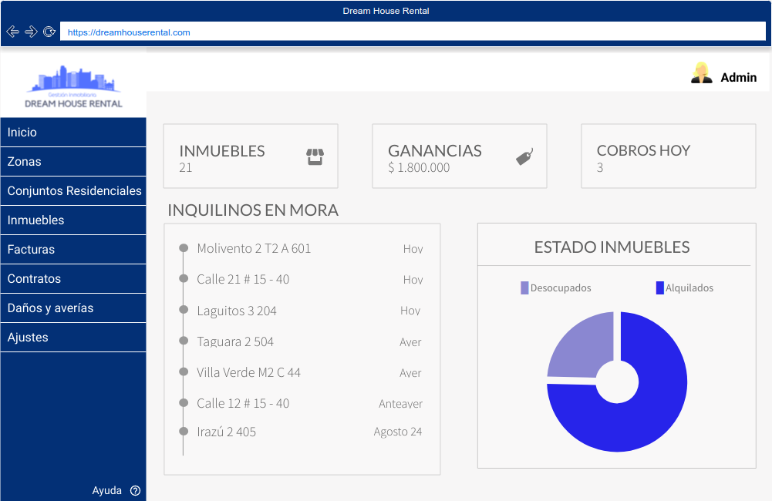Select Molivento 2 T2 A 601 tenant

point(254,248)
